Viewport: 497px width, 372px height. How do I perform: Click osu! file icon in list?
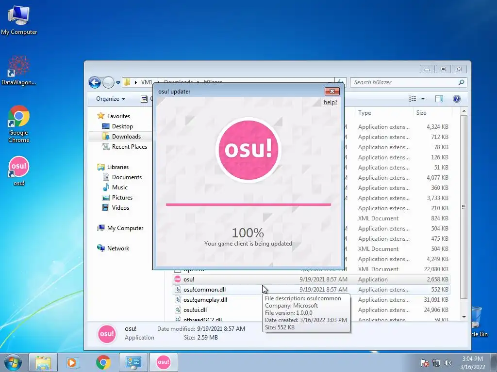178,279
